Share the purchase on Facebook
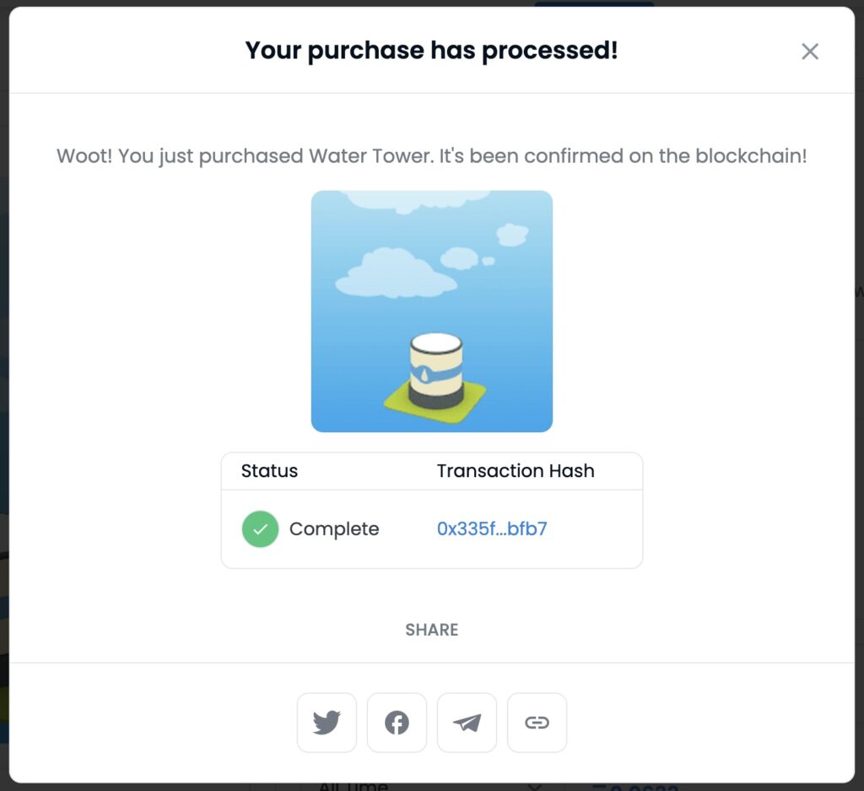Viewport: 864px width, 791px height. point(397,722)
